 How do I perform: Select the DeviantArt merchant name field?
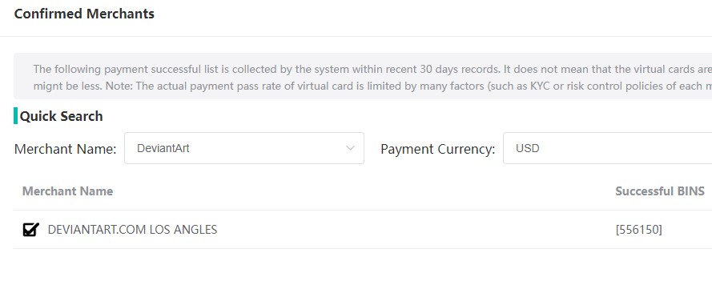[x=244, y=148]
